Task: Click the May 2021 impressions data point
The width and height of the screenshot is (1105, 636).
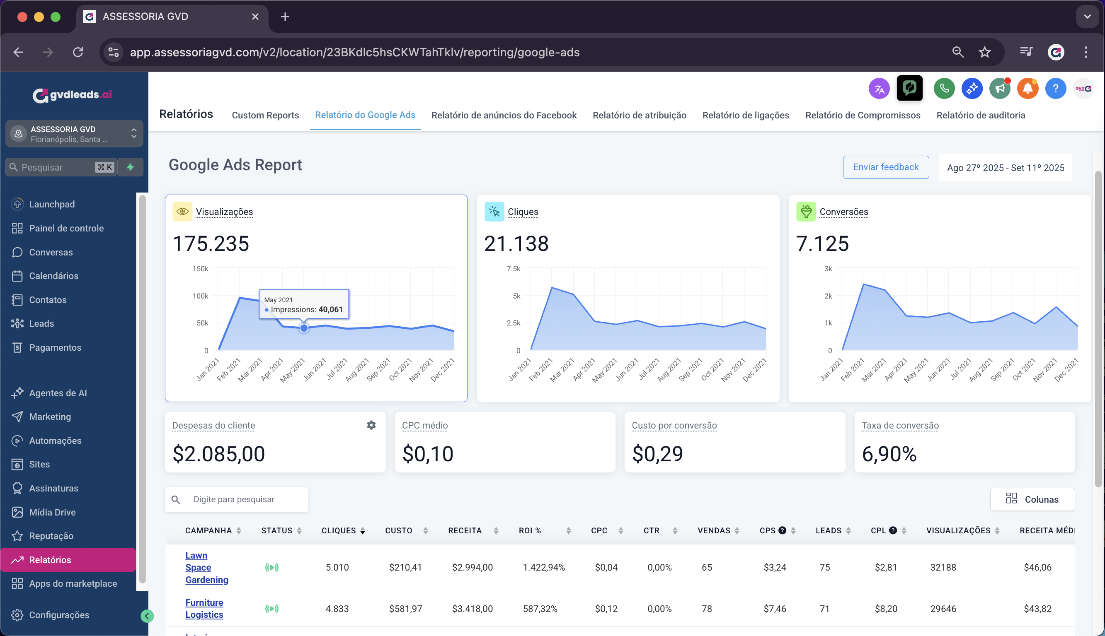Action: pyautogui.click(x=304, y=328)
